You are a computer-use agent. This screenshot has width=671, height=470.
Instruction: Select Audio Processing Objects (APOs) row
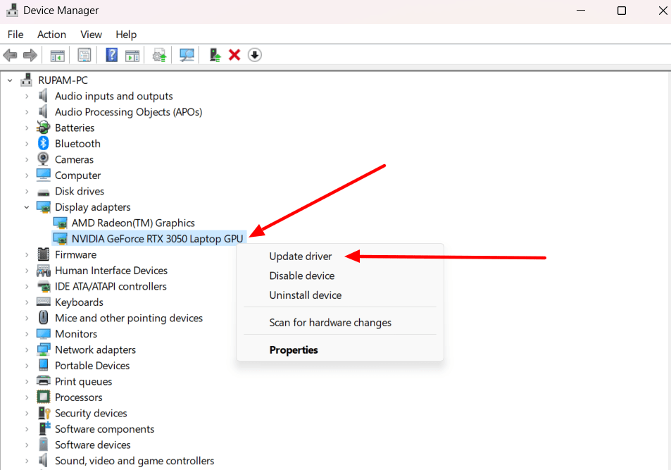[128, 112]
